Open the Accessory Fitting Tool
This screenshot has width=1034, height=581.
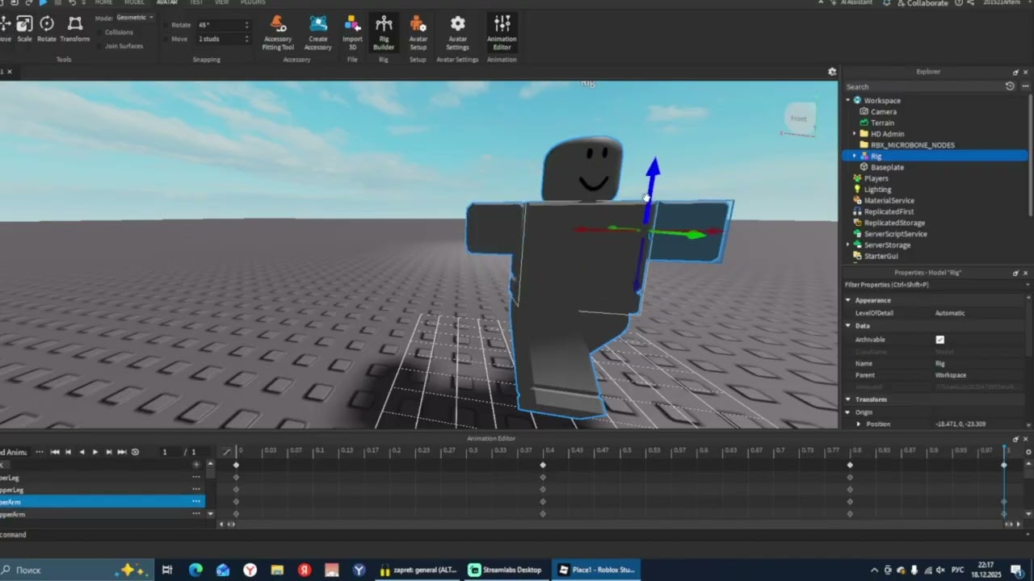pos(278,32)
